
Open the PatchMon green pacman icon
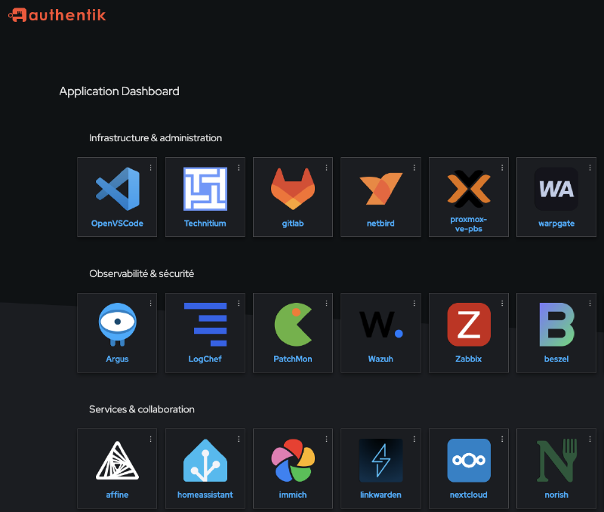click(x=293, y=325)
